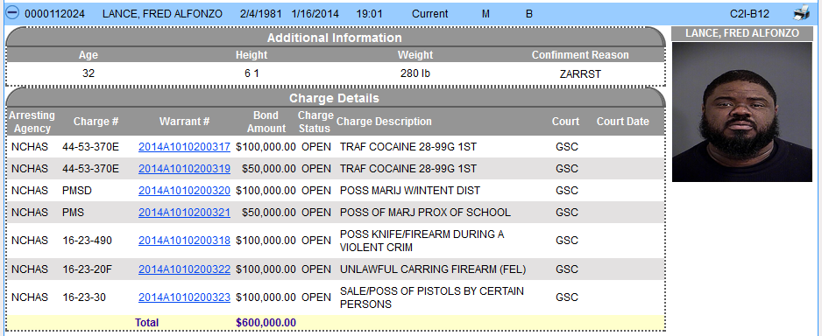Select inmate name LANCE, FRED ALFONZO in header row
Image resolution: width=822 pixels, height=336 pixels.
pyautogui.click(x=162, y=14)
